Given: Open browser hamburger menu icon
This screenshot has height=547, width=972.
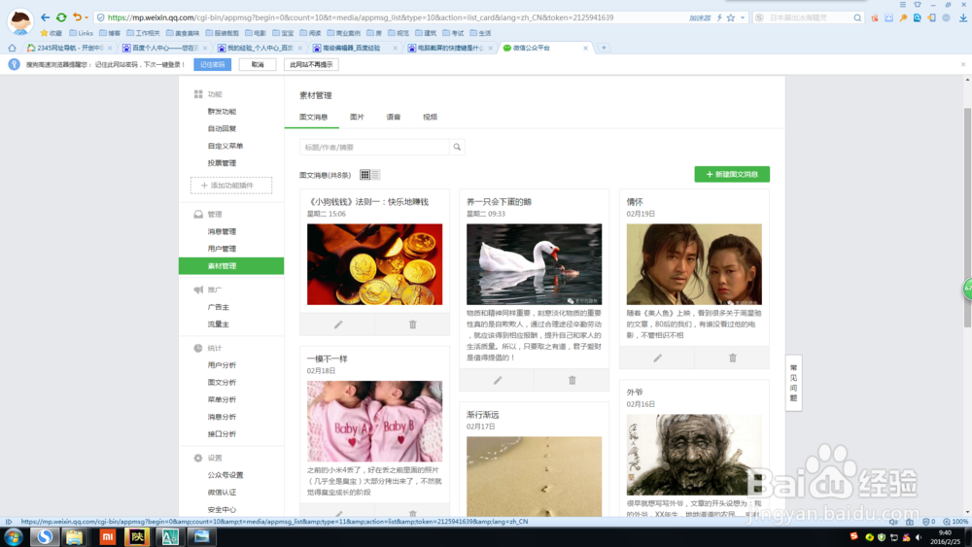Looking at the screenshot, I should click(x=903, y=4).
